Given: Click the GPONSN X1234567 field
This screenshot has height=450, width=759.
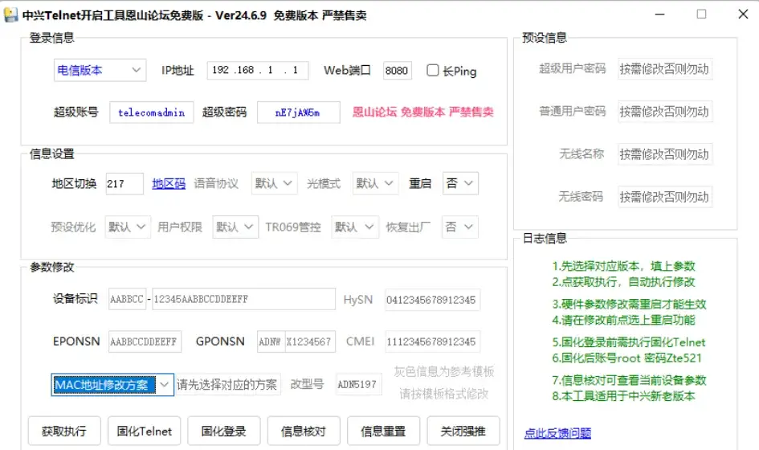Looking at the screenshot, I should pos(310,342).
